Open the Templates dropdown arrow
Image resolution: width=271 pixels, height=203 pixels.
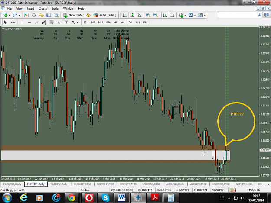point(205,15)
